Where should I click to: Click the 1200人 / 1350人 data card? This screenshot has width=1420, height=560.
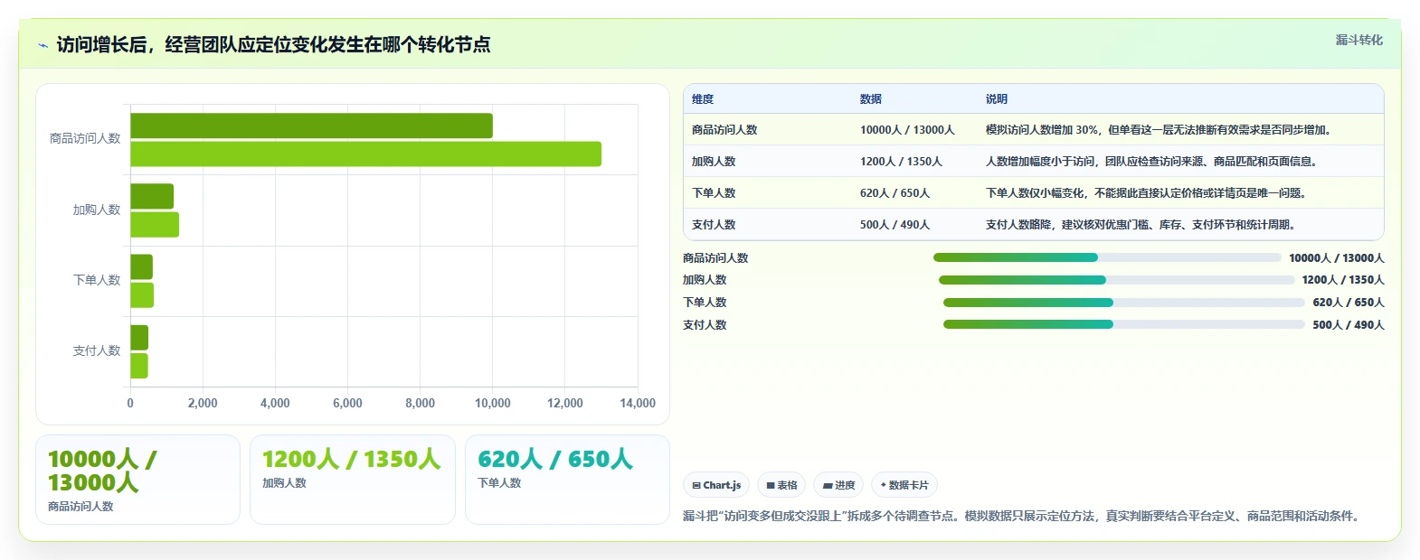pos(352,480)
